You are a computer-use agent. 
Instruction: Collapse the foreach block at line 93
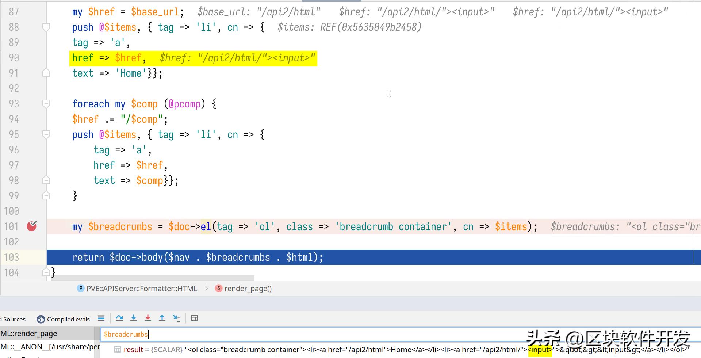click(46, 104)
